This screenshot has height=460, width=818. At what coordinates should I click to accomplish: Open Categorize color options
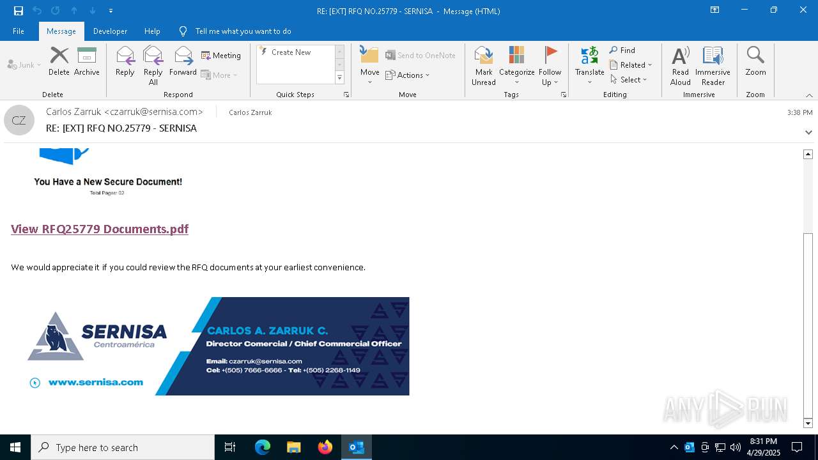click(516, 65)
